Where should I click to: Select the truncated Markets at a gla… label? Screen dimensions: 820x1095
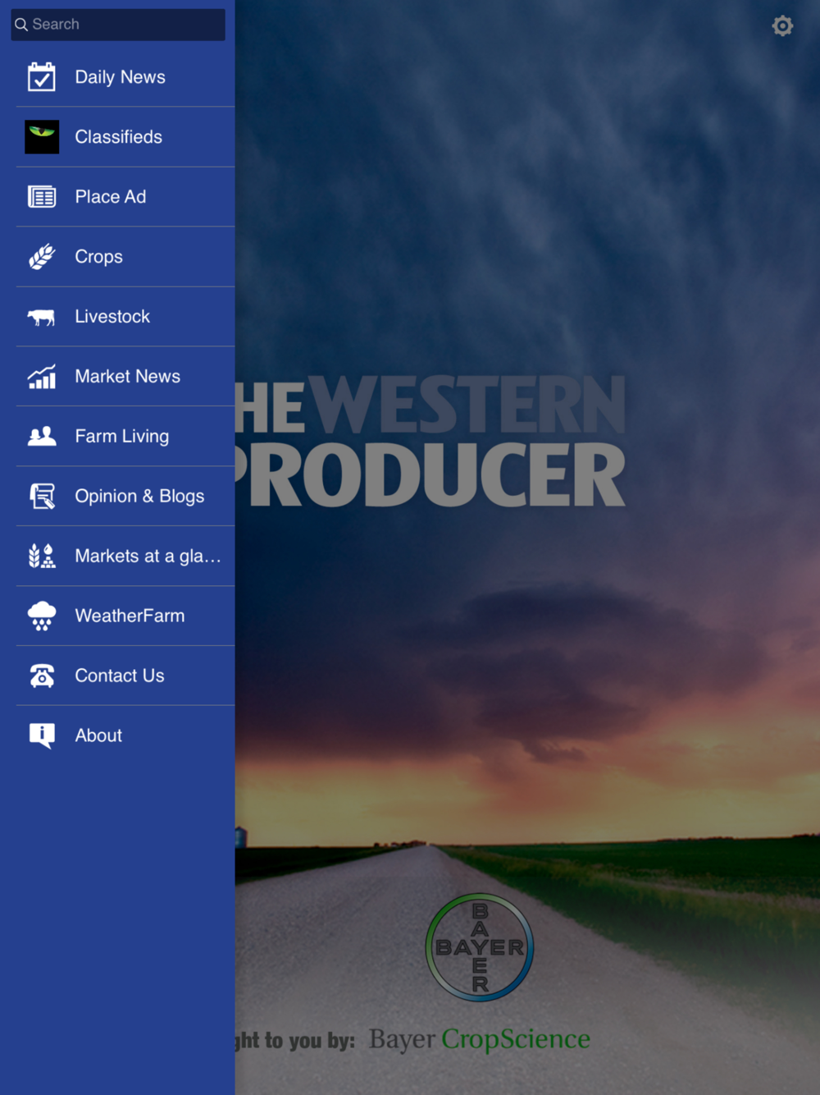148,557
